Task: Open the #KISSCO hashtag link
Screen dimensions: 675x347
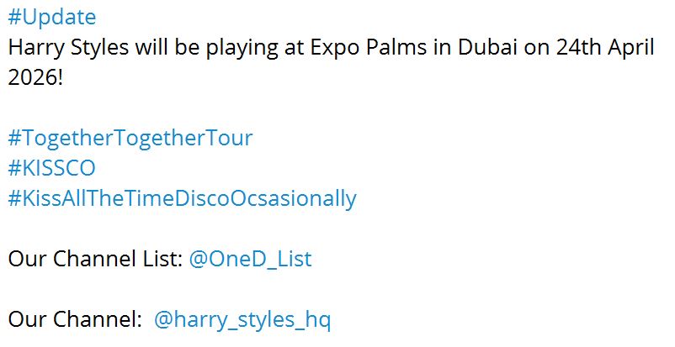Action: click(51, 168)
